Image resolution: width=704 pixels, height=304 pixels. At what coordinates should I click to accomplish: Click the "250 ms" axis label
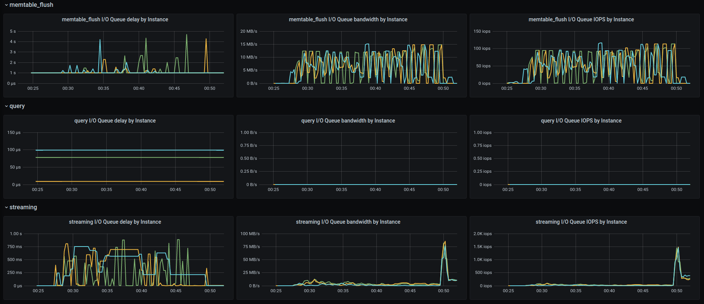(14, 272)
